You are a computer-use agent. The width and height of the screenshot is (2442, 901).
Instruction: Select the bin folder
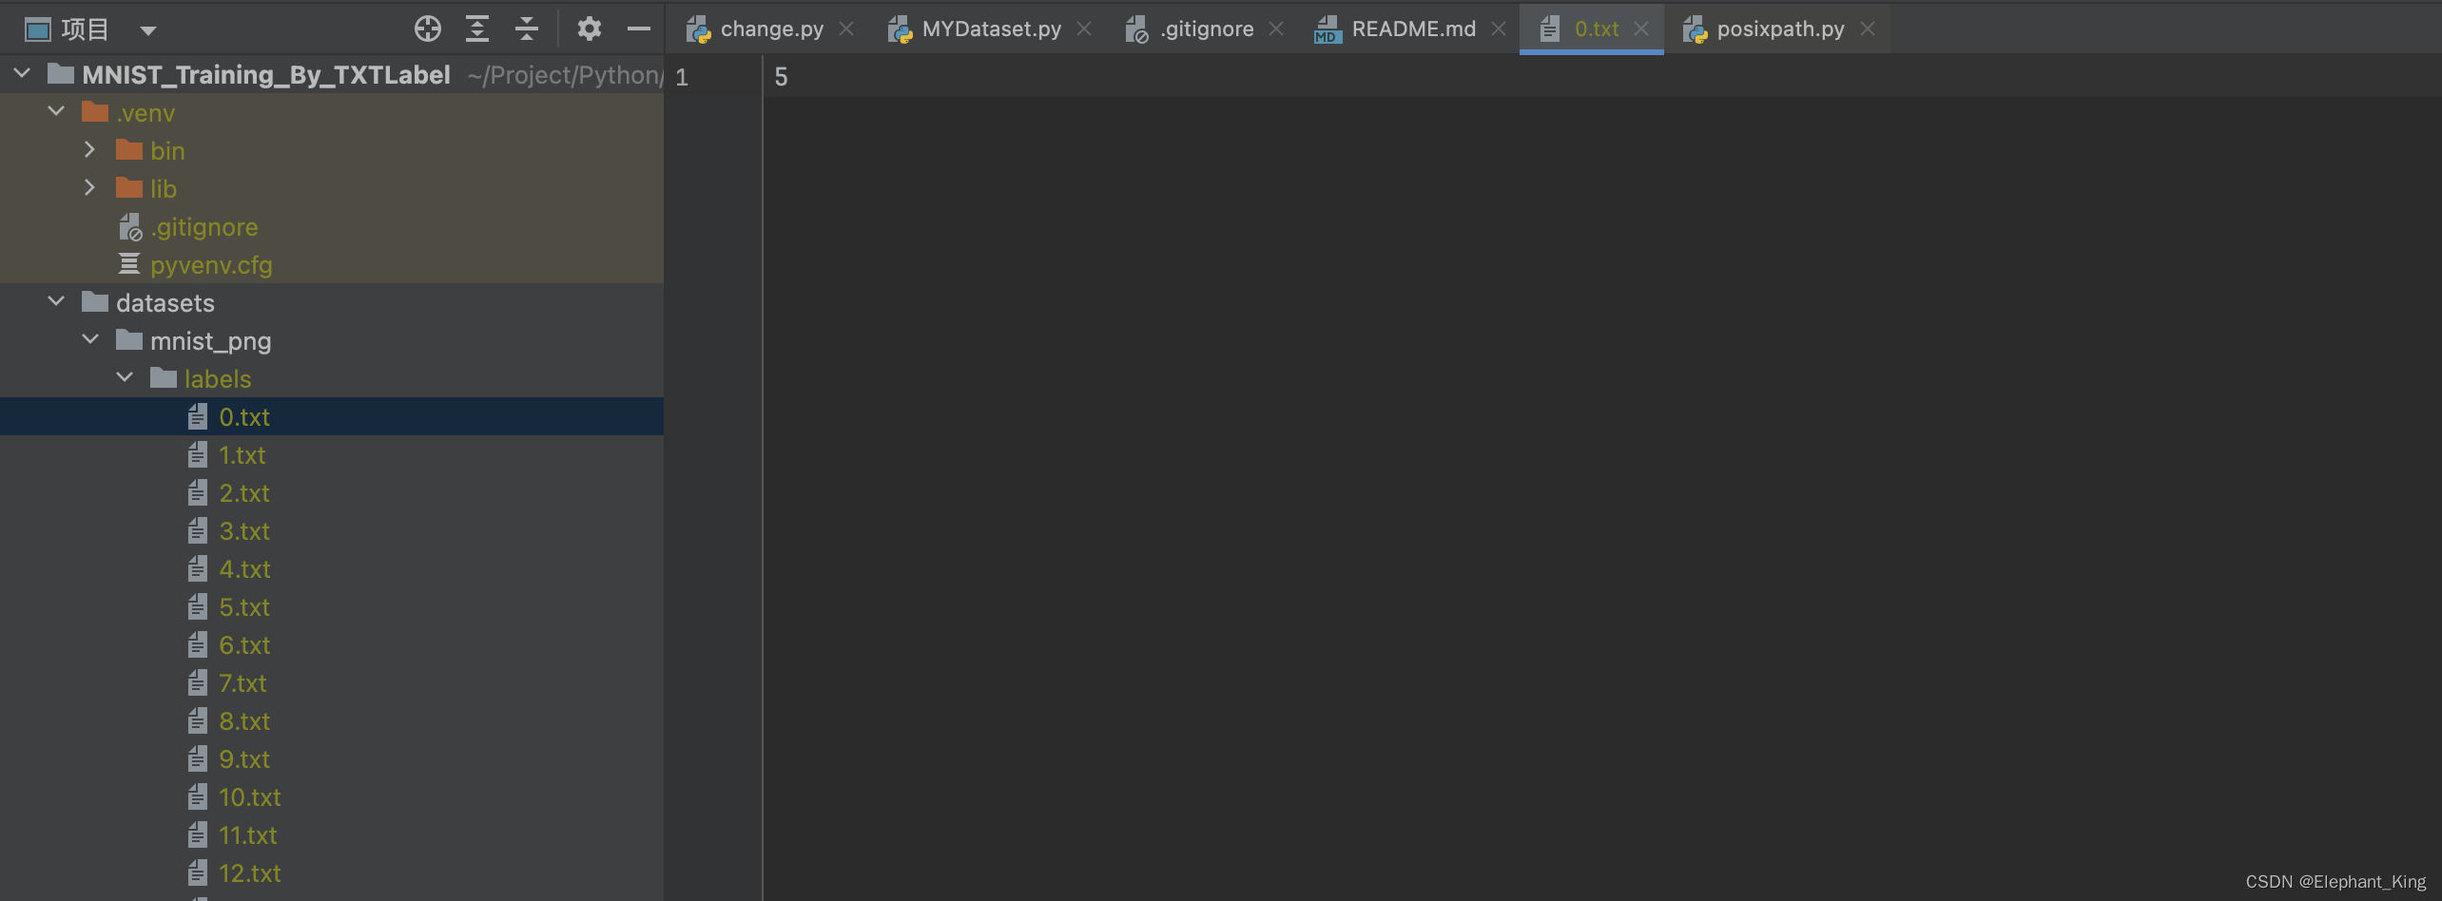tap(167, 151)
